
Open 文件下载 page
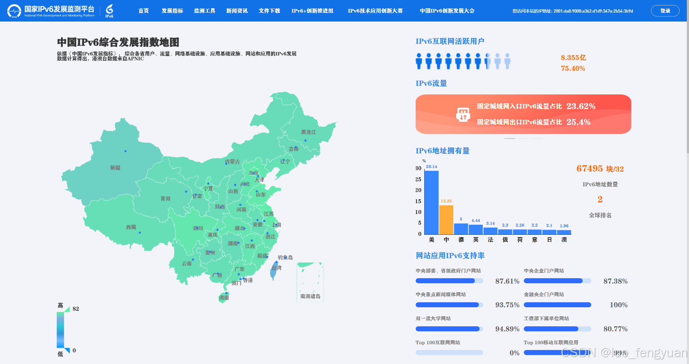click(x=269, y=11)
